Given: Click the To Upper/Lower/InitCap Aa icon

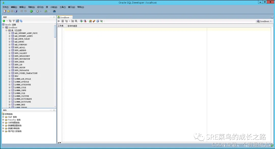Looking at the screenshot, I should tap(101, 21).
